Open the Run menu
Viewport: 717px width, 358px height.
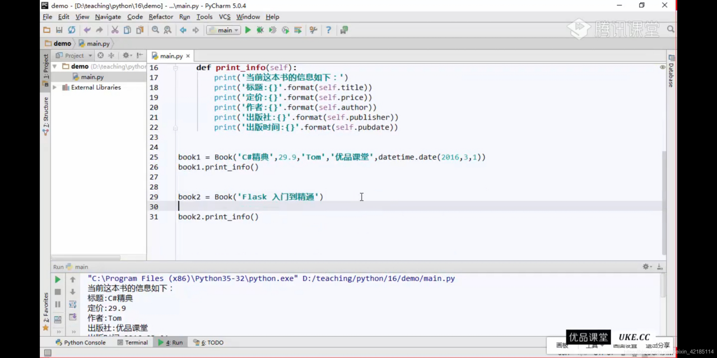(185, 17)
